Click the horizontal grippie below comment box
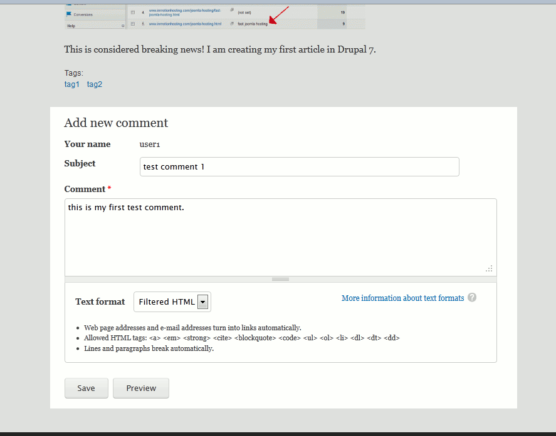The width and height of the screenshot is (556, 436). point(280,279)
